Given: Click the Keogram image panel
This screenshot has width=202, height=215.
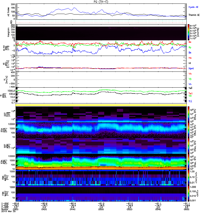Looking at the screenshot, I should pos(101,33).
